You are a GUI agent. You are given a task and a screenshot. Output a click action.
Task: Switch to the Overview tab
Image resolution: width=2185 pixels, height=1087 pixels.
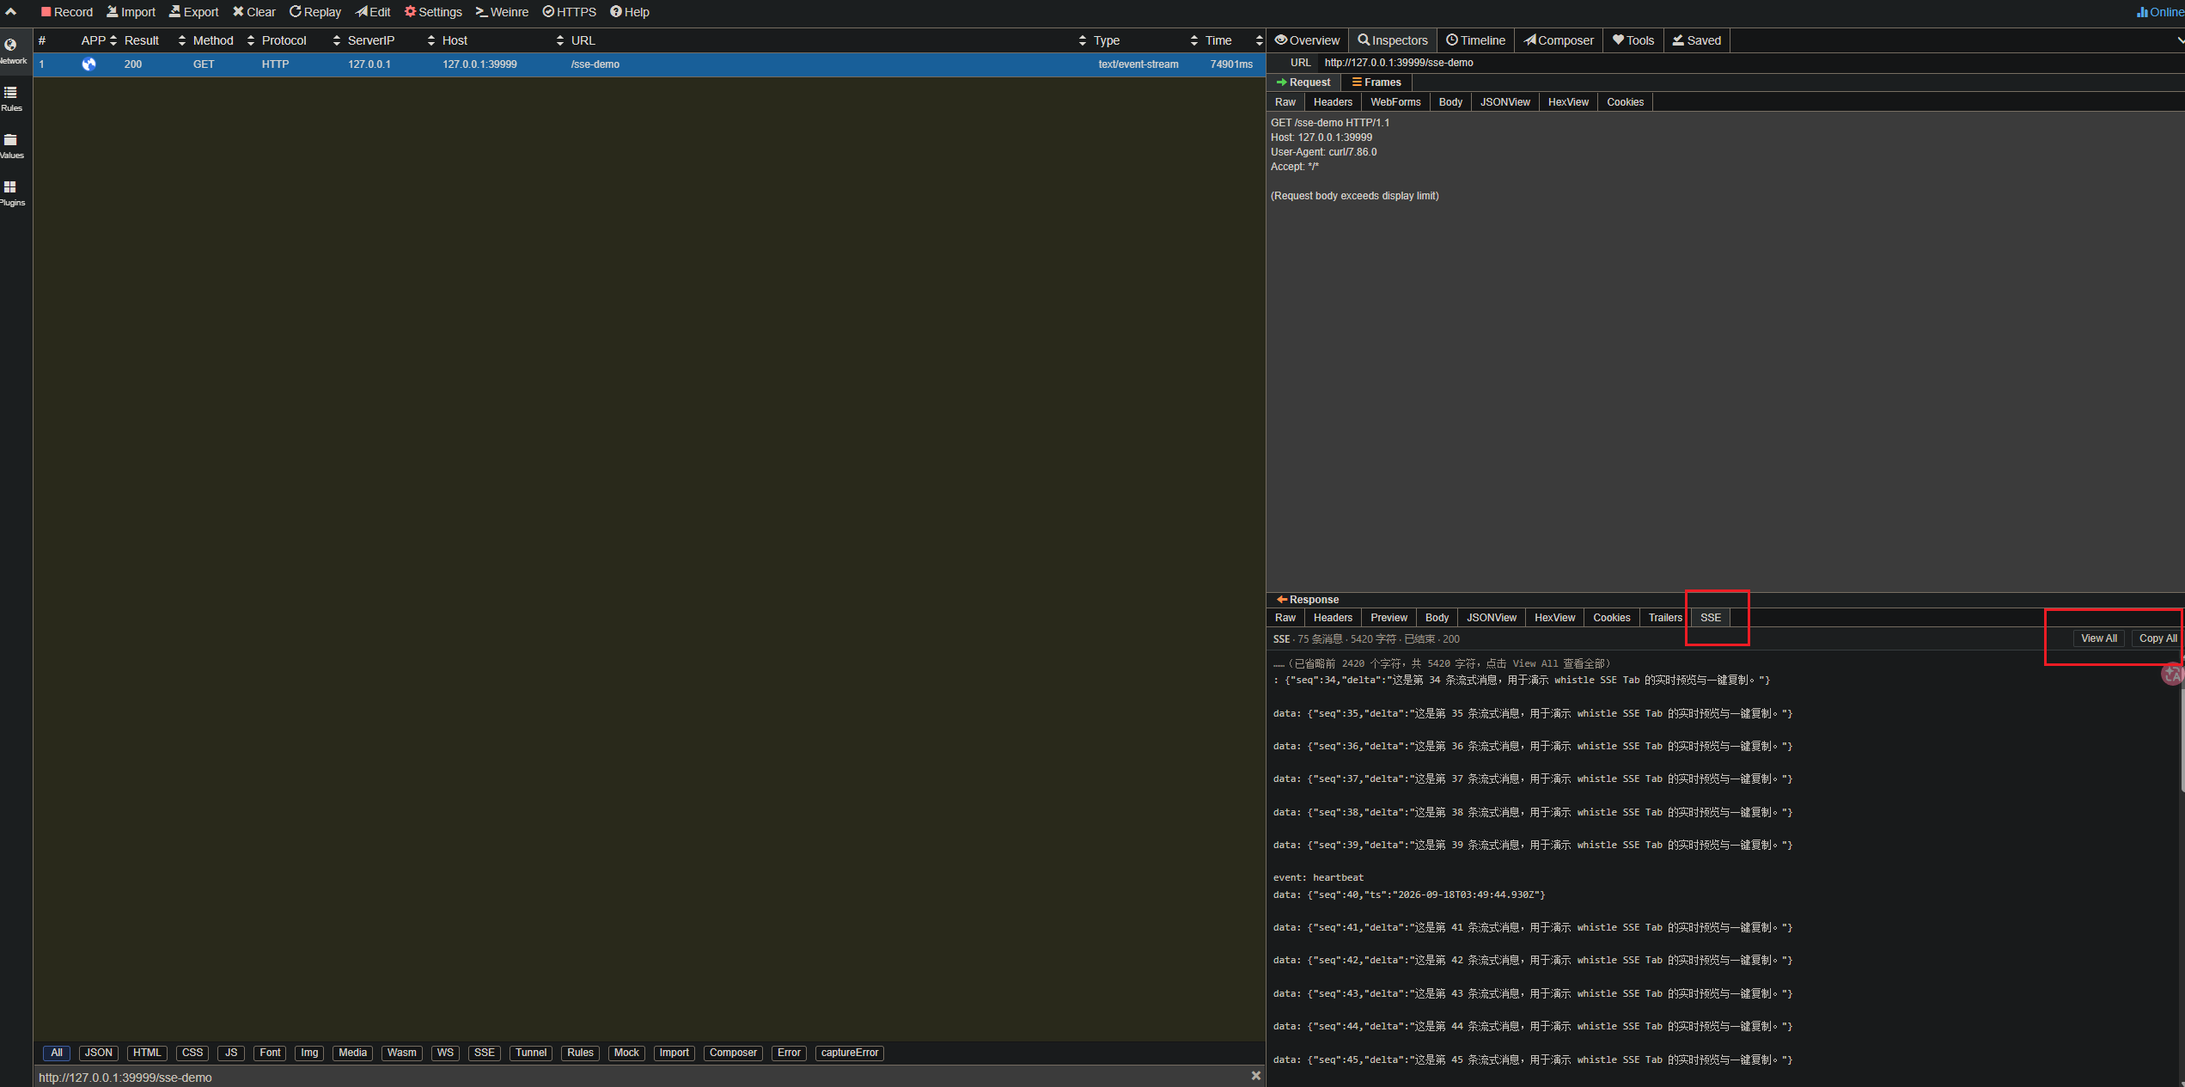[1307, 40]
